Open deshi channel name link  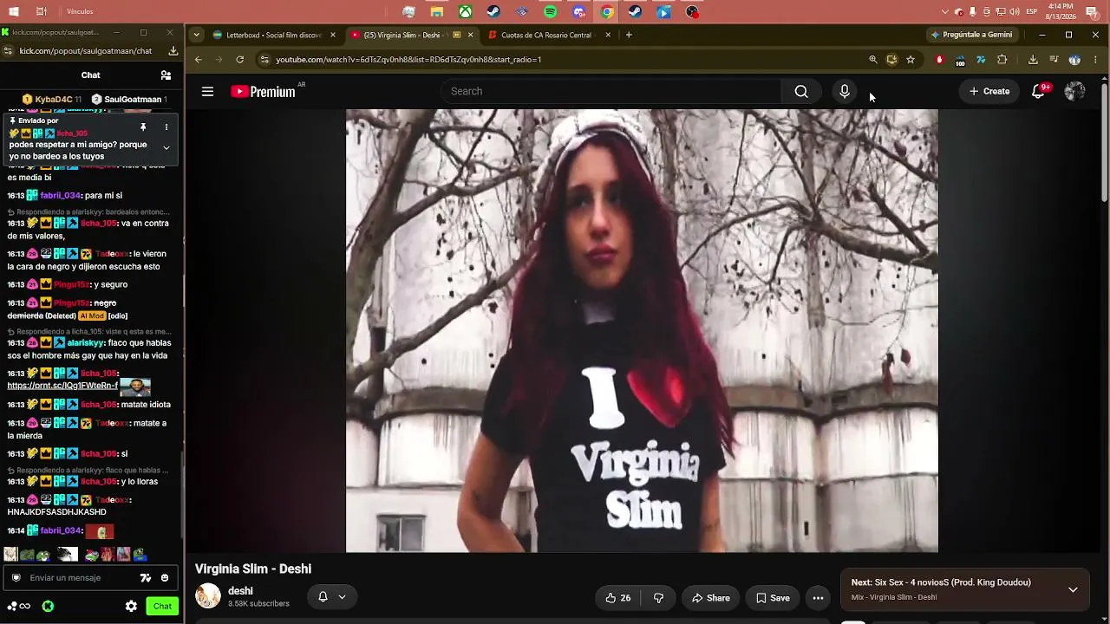coord(240,591)
